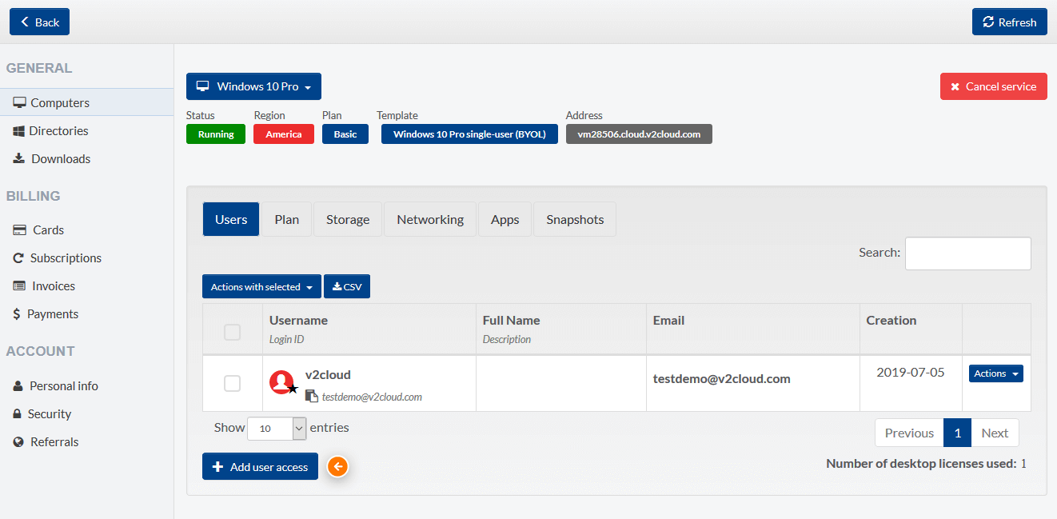1057x519 pixels.
Task: Sort table by Email column
Action: pos(753,329)
